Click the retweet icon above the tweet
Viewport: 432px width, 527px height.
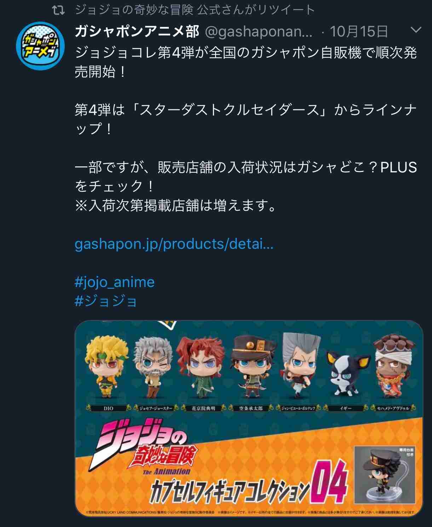pyautogui.click(x=58, y=10)
